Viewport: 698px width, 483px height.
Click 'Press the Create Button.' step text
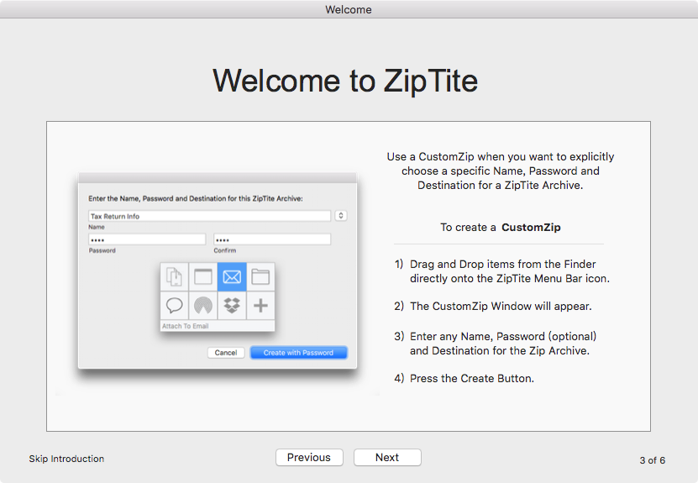point(472,378)
